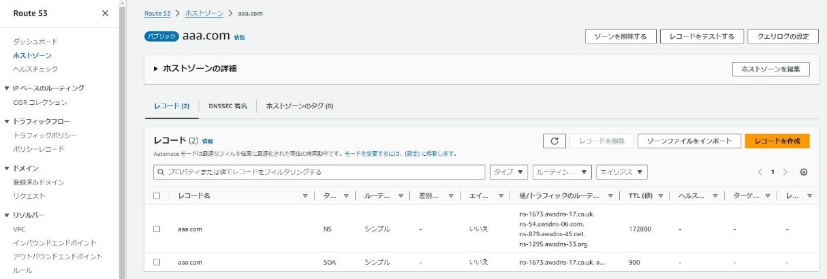Open VPC under リゾルバー

19,229
